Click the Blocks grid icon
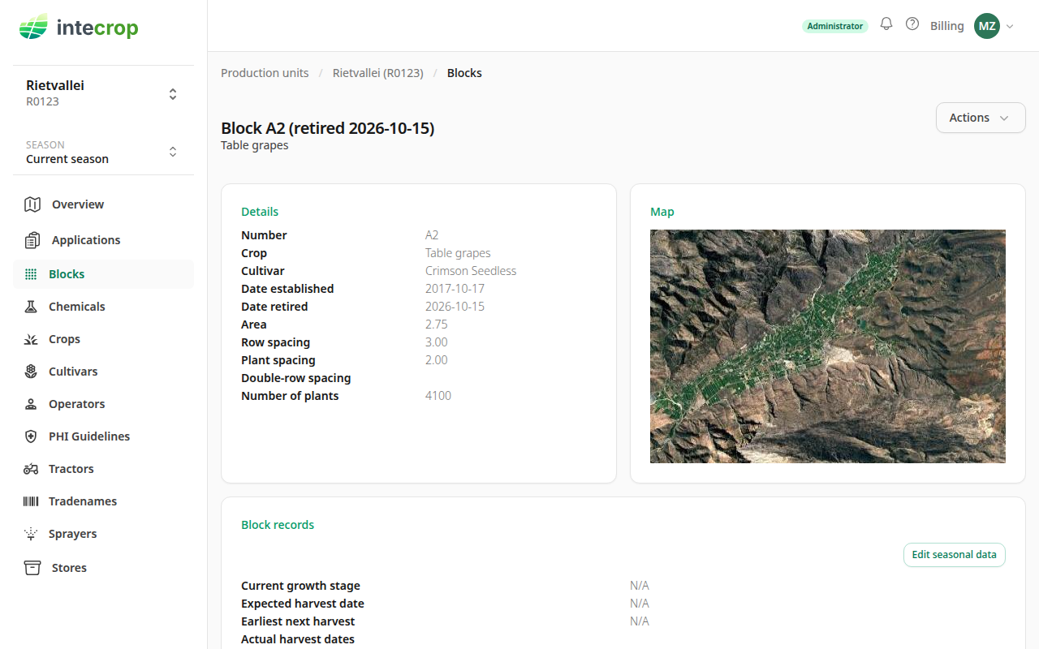1039x649 pixels. coord(31,274)
